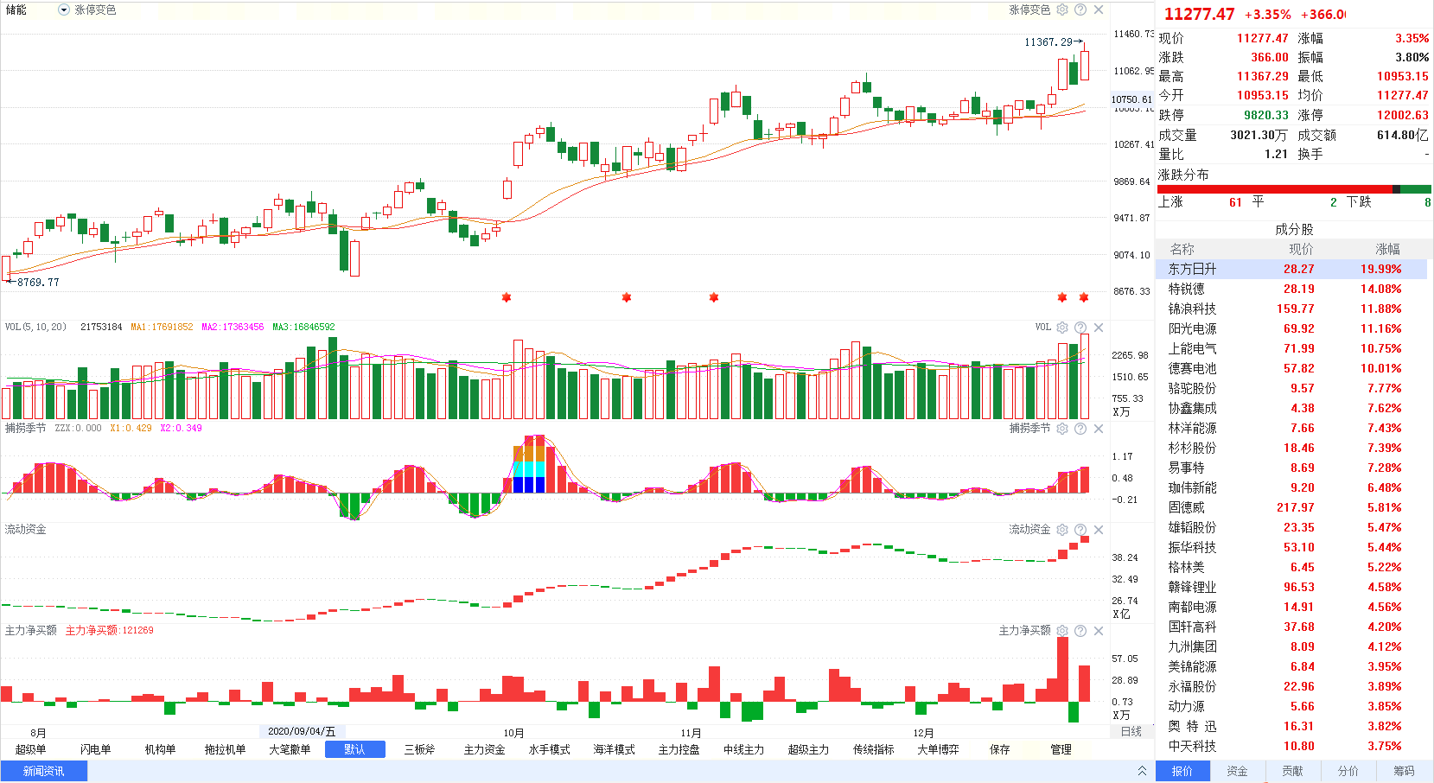Open settings gear of the 流动资金 panel

coord(1062,530)
